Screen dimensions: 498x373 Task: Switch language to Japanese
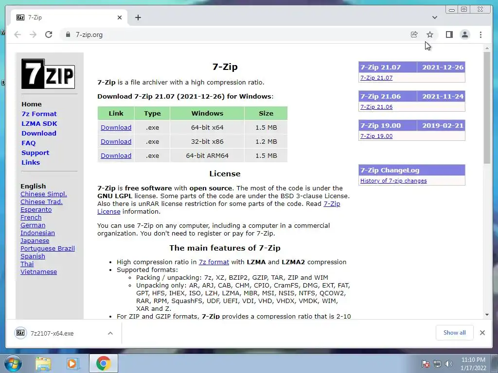[35, 241]
